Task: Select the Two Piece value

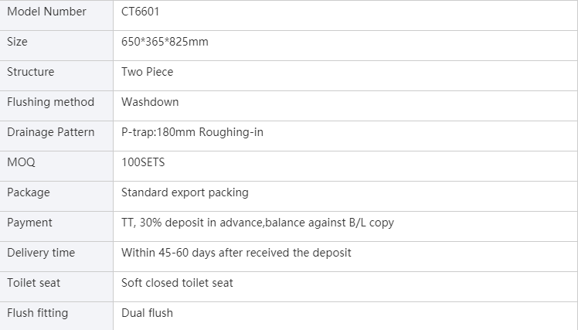Action: tap(147, 72)
